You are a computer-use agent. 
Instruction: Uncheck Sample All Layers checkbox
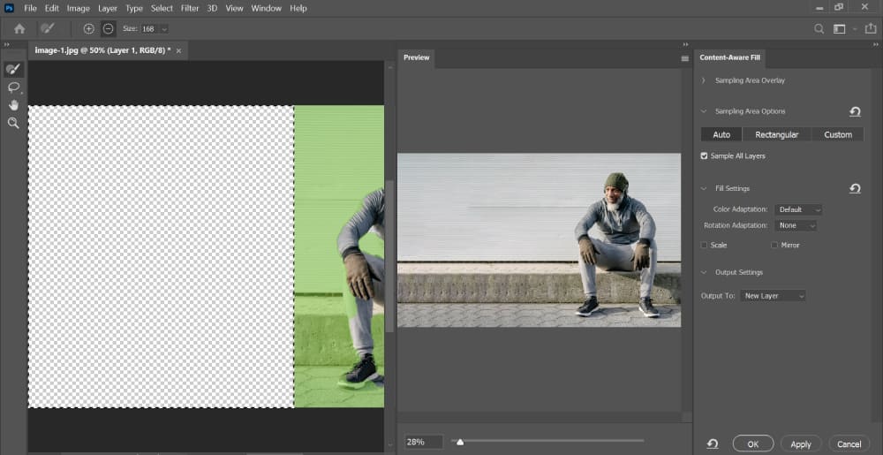(x=704, y=155)
